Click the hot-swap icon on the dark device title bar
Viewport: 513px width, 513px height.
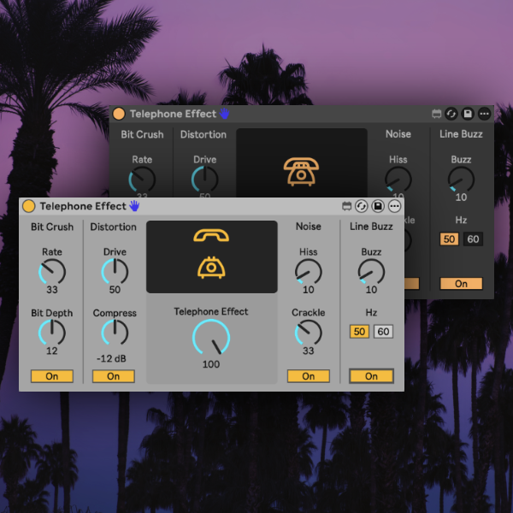451,114
